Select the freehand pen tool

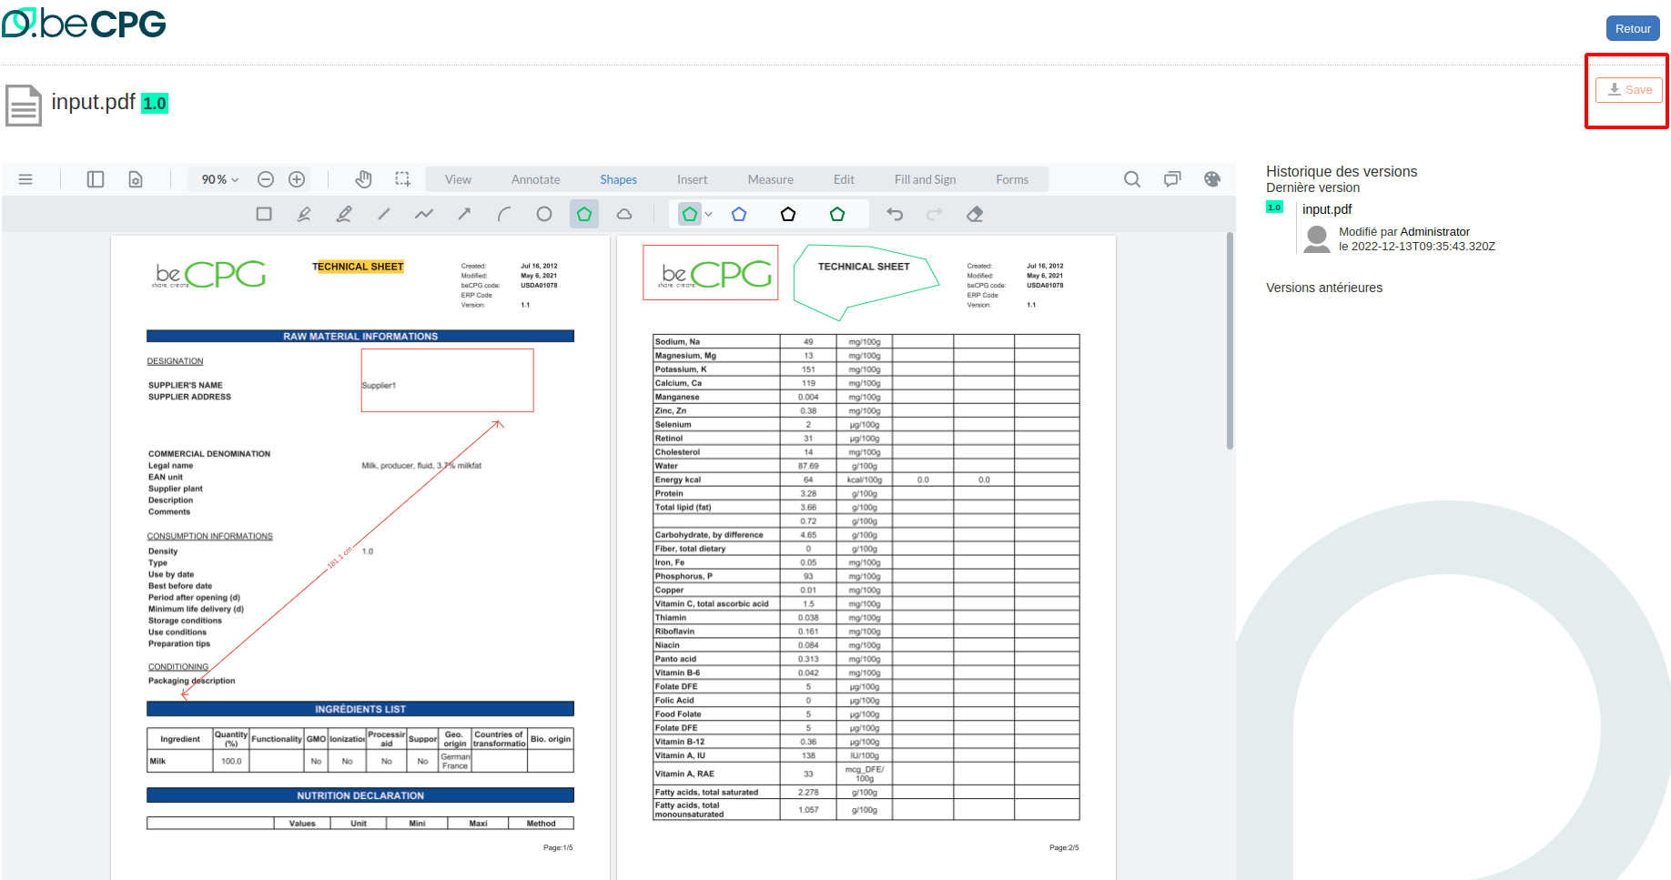point(304,214)
